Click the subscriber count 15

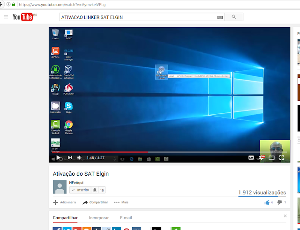(x=102, y=190)
